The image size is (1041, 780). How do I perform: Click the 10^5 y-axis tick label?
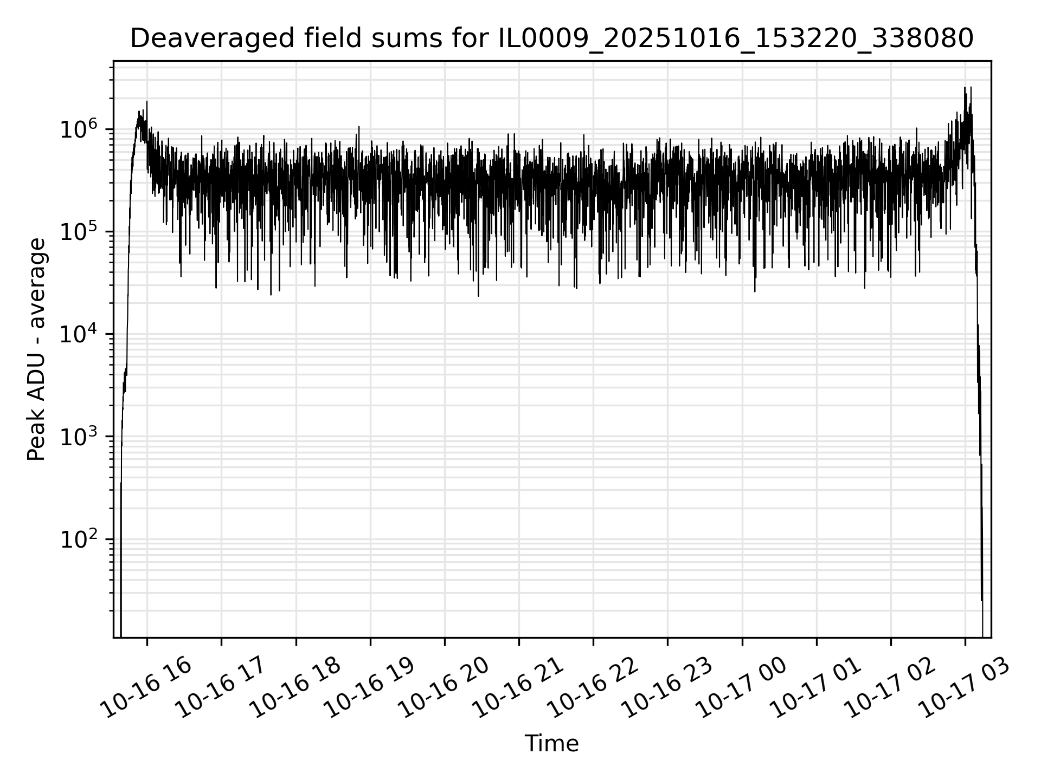pyautogui.click(x=79, y=231)
